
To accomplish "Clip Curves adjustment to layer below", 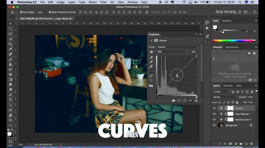I will [173, 101].
